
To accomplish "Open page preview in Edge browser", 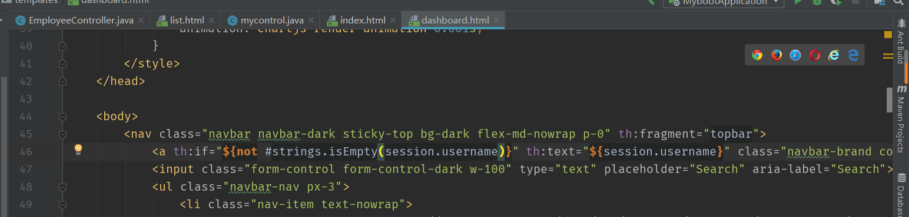I will pos(853,55).
